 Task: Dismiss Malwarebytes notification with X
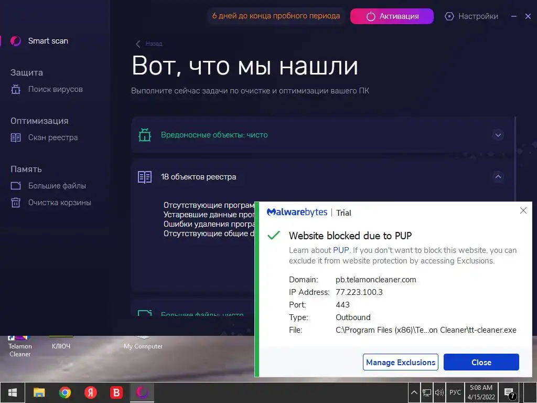point(523,210)
